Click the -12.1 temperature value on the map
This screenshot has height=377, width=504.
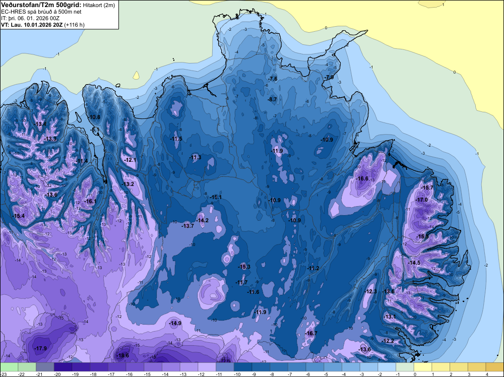130,160
